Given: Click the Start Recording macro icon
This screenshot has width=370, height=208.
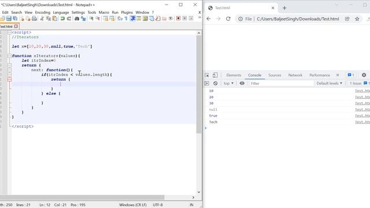Looking at the screenshot, I should coord(179,18).
